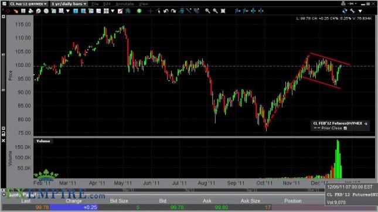The height and width of the screenshot is (212, 378).
Task: Open the File menu
Action: pos(95,4)
